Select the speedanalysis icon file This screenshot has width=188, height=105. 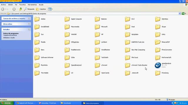163,65
